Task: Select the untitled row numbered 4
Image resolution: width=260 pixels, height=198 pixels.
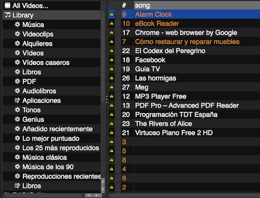Action: (184, 169)
